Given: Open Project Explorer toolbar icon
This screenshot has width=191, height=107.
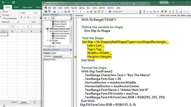Looking at the screenshot, I should pyautogui.click(x=95, y=12).
